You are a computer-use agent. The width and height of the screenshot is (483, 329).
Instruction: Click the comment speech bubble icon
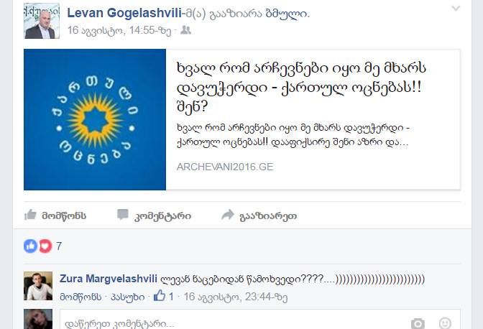coord(123,215)
